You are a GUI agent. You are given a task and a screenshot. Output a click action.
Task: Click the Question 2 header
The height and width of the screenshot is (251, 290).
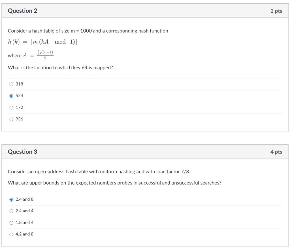[x=23, y=11]
